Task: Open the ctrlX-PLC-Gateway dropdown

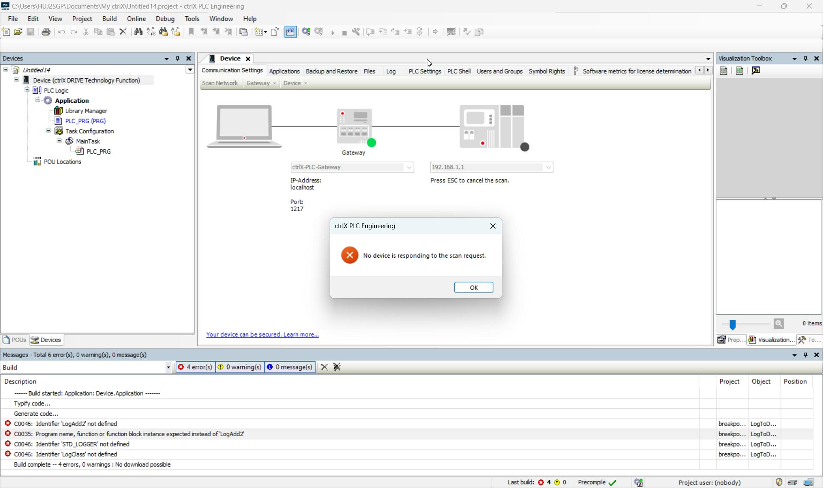Action: point(409,167)
